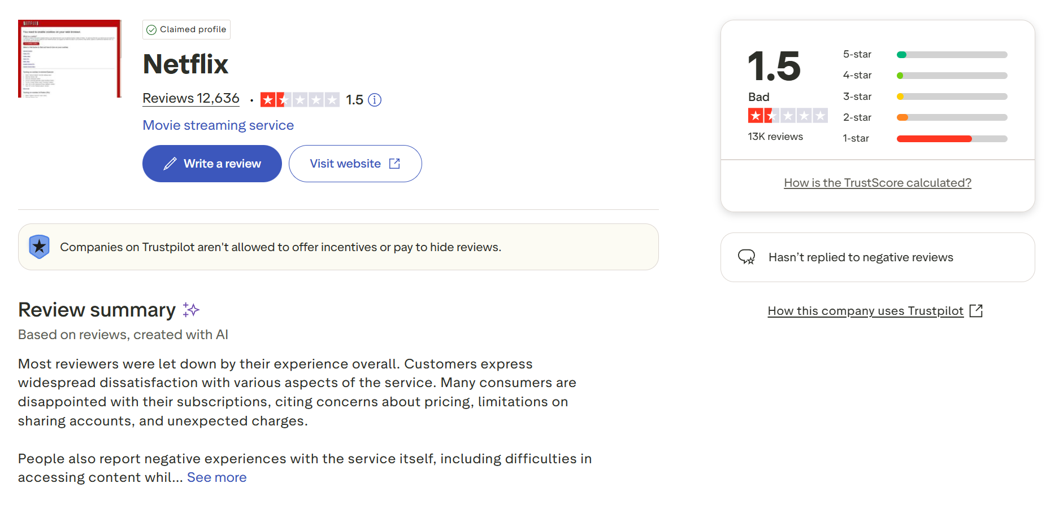Click the 2-star rating bar

[952, 117]
